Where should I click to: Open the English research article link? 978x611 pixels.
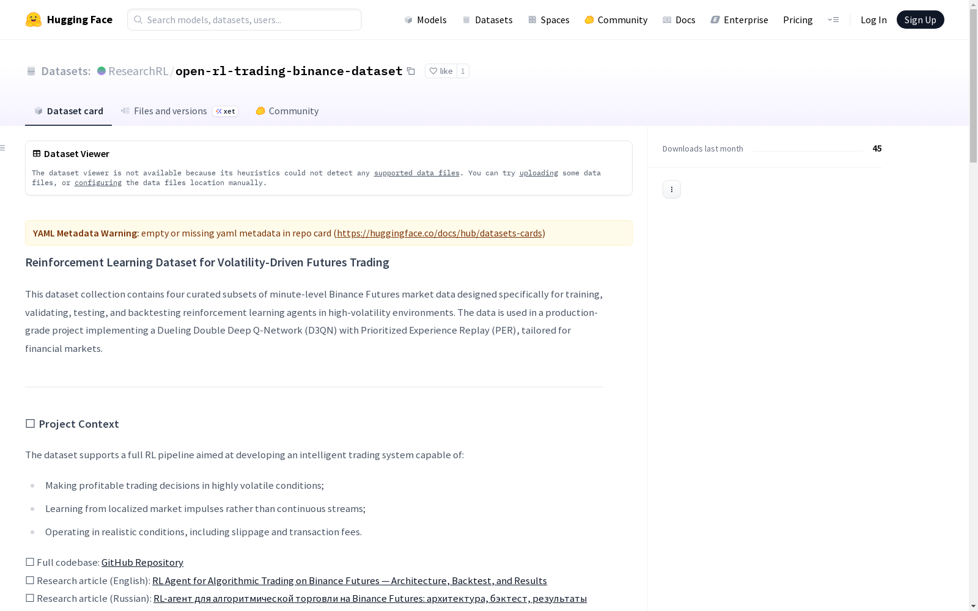click(x=350, y=580)
